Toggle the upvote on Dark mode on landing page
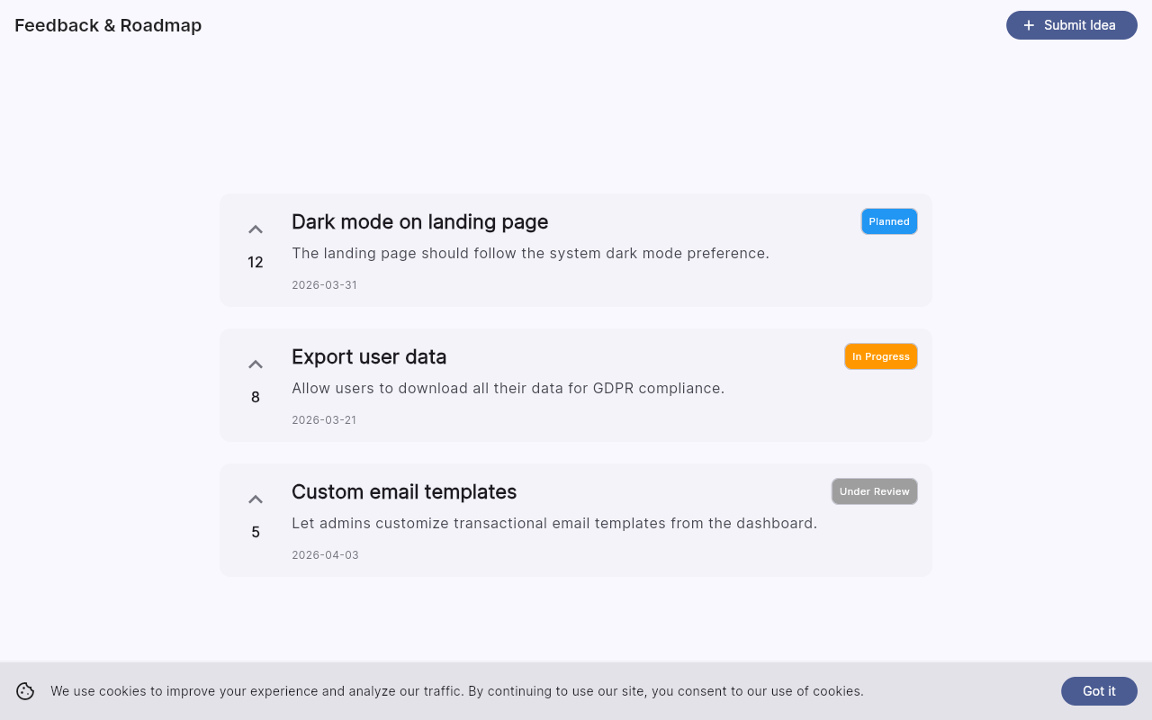Image resolution: width=1152 pixels, height=720 pixels. 255,229
